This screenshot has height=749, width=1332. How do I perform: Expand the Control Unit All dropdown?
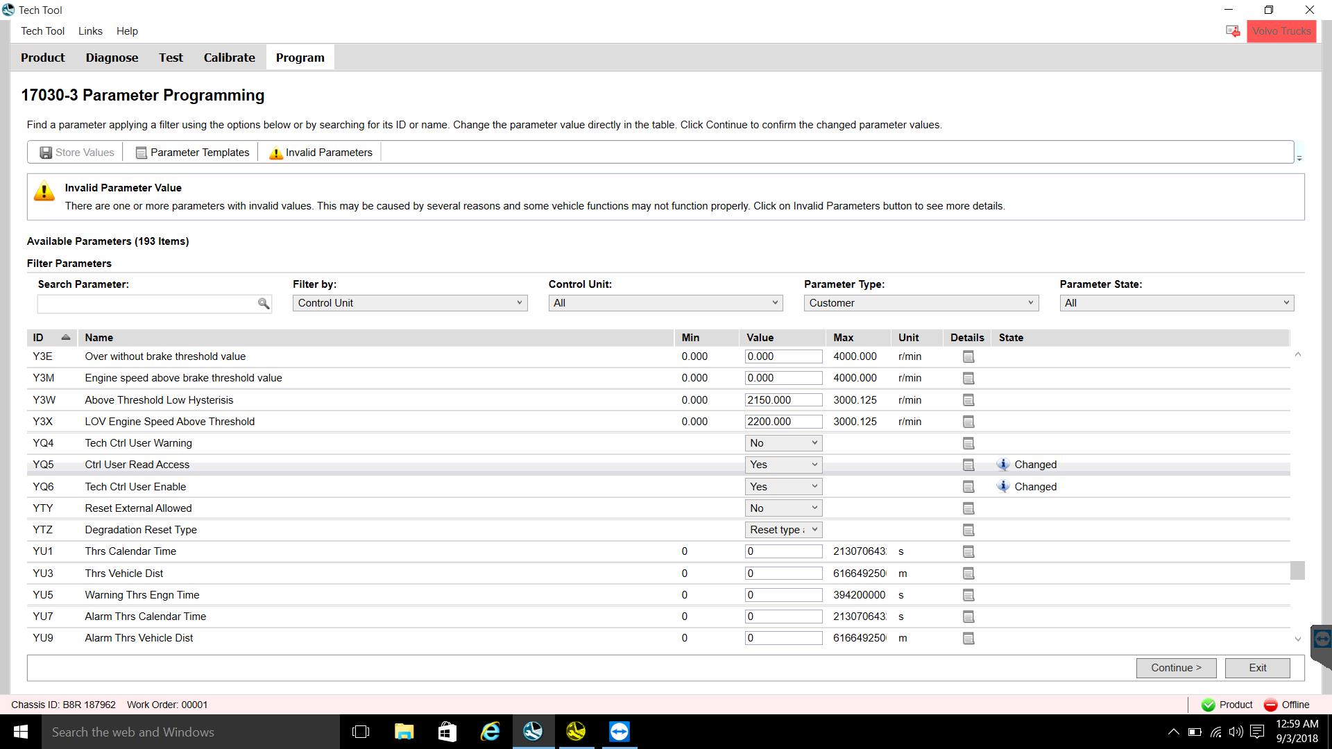point(665,303)
